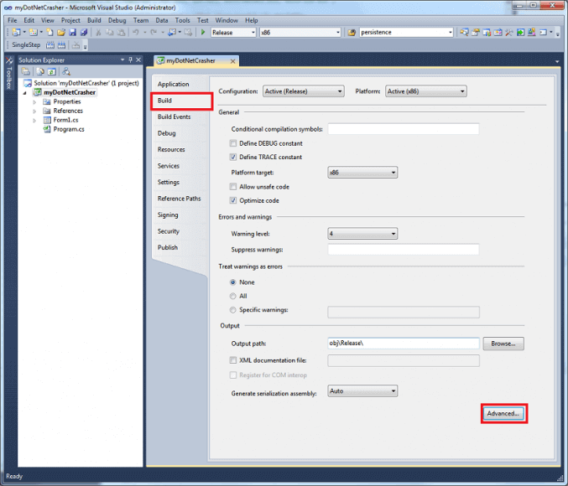Viewport: 568px width, 486px height.
Task: Click the Advanced... button
Action: 503,413
